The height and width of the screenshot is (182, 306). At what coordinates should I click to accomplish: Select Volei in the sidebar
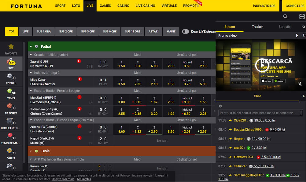(x=11, y=154)
